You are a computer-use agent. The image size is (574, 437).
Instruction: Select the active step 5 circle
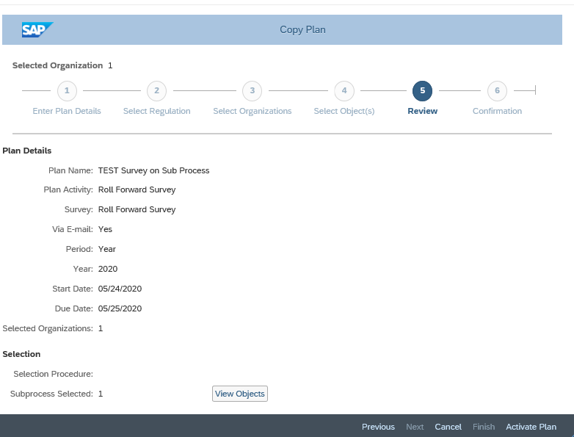click(423, 90)
